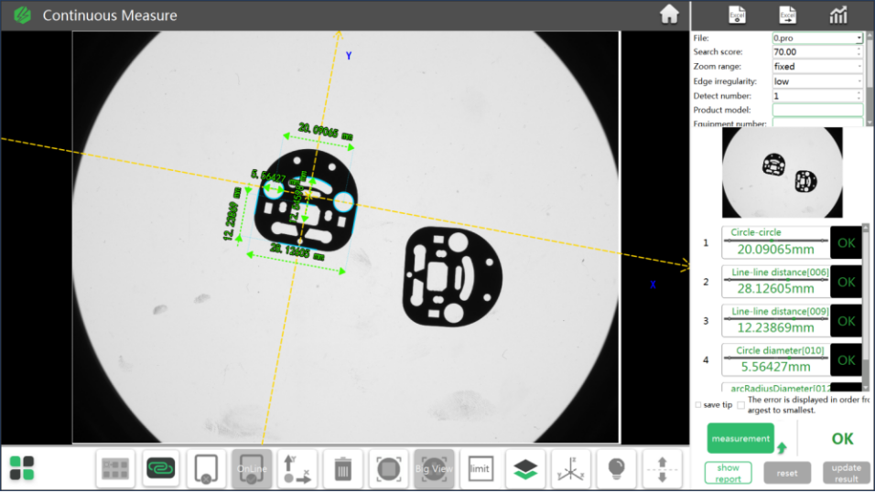Click the update result button
Viewport: 875px width, 492px height.
pyautogui.click(x=846, y=473)
